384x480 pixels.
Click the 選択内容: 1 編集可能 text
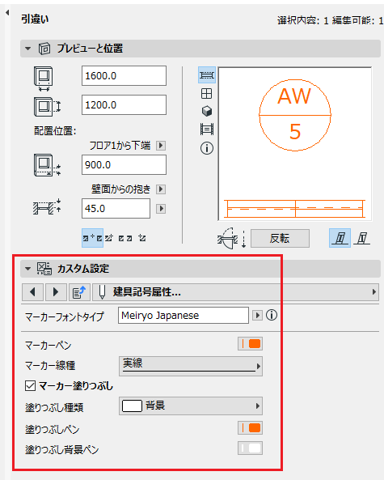tap(330, 21)
